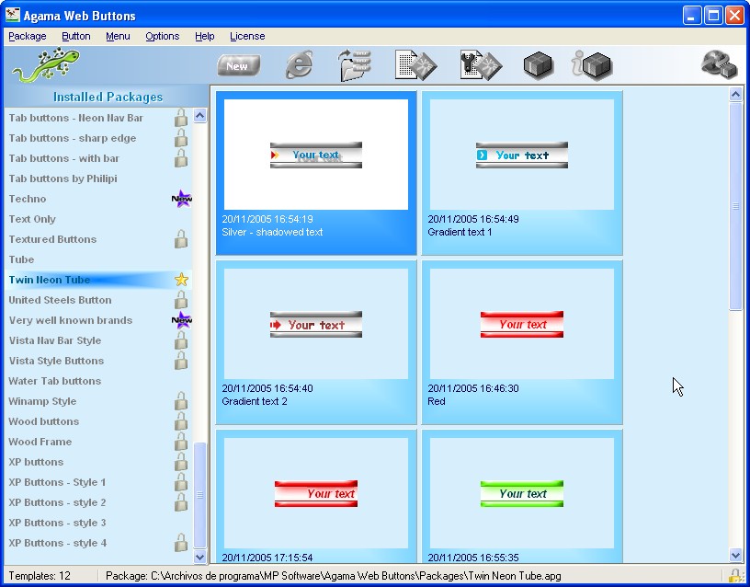Open the License menu
The image size is (750, 587).
click(247, 37)
